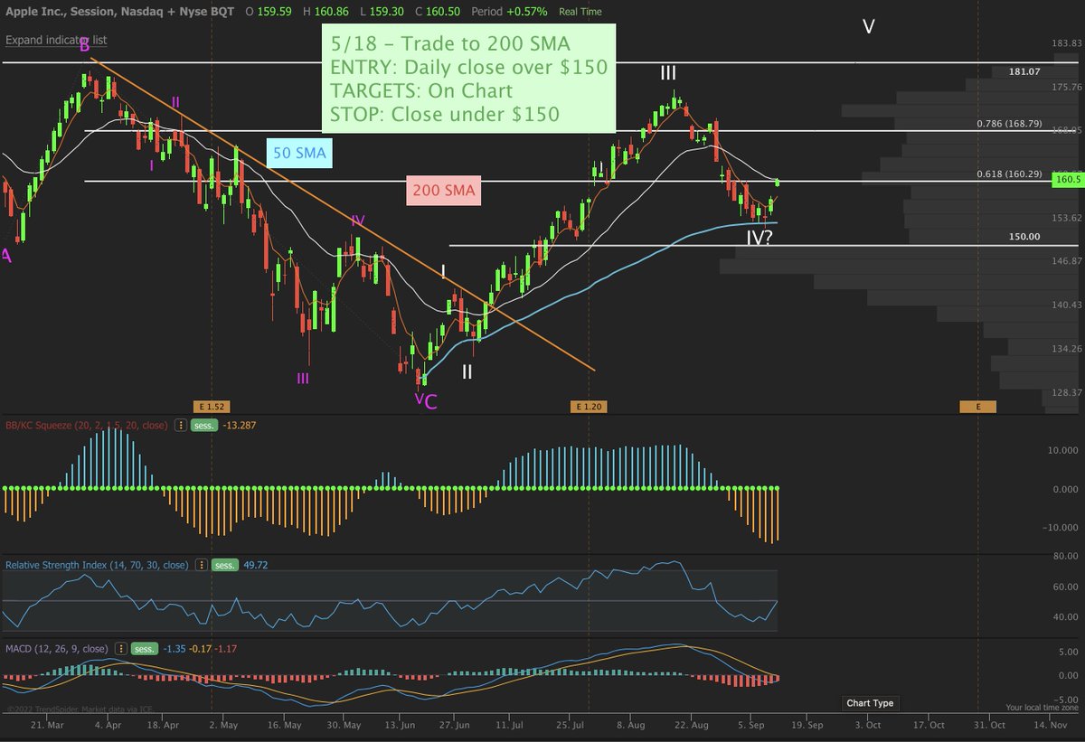Select the magenta III wave label
Screen dimensions: 1085x742
tap(303, 378)
